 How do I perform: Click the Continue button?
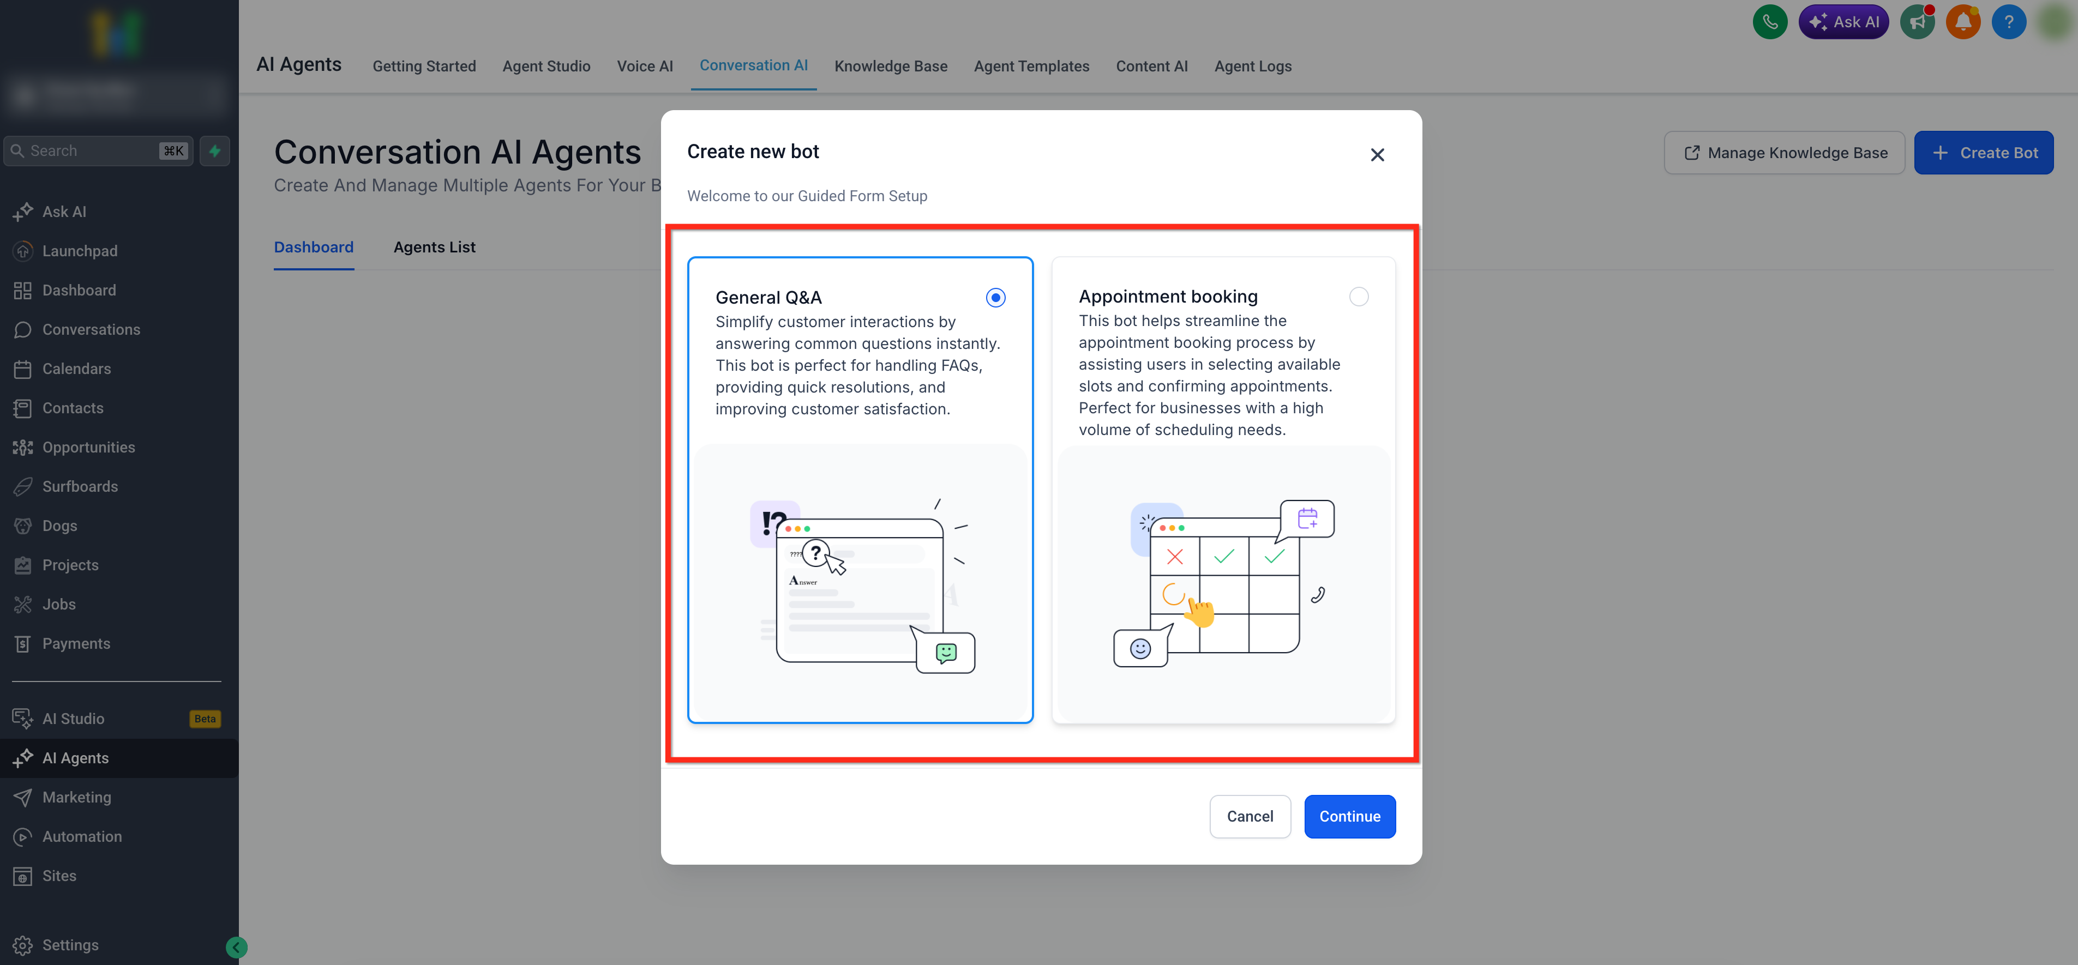pyautogui.click(x=1349, y=816)
